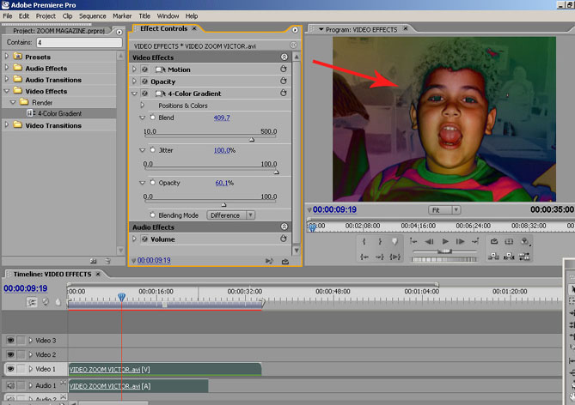
Task: Click the Set Unnumbered Marker icon in monitor
Action: click(395, 242)
